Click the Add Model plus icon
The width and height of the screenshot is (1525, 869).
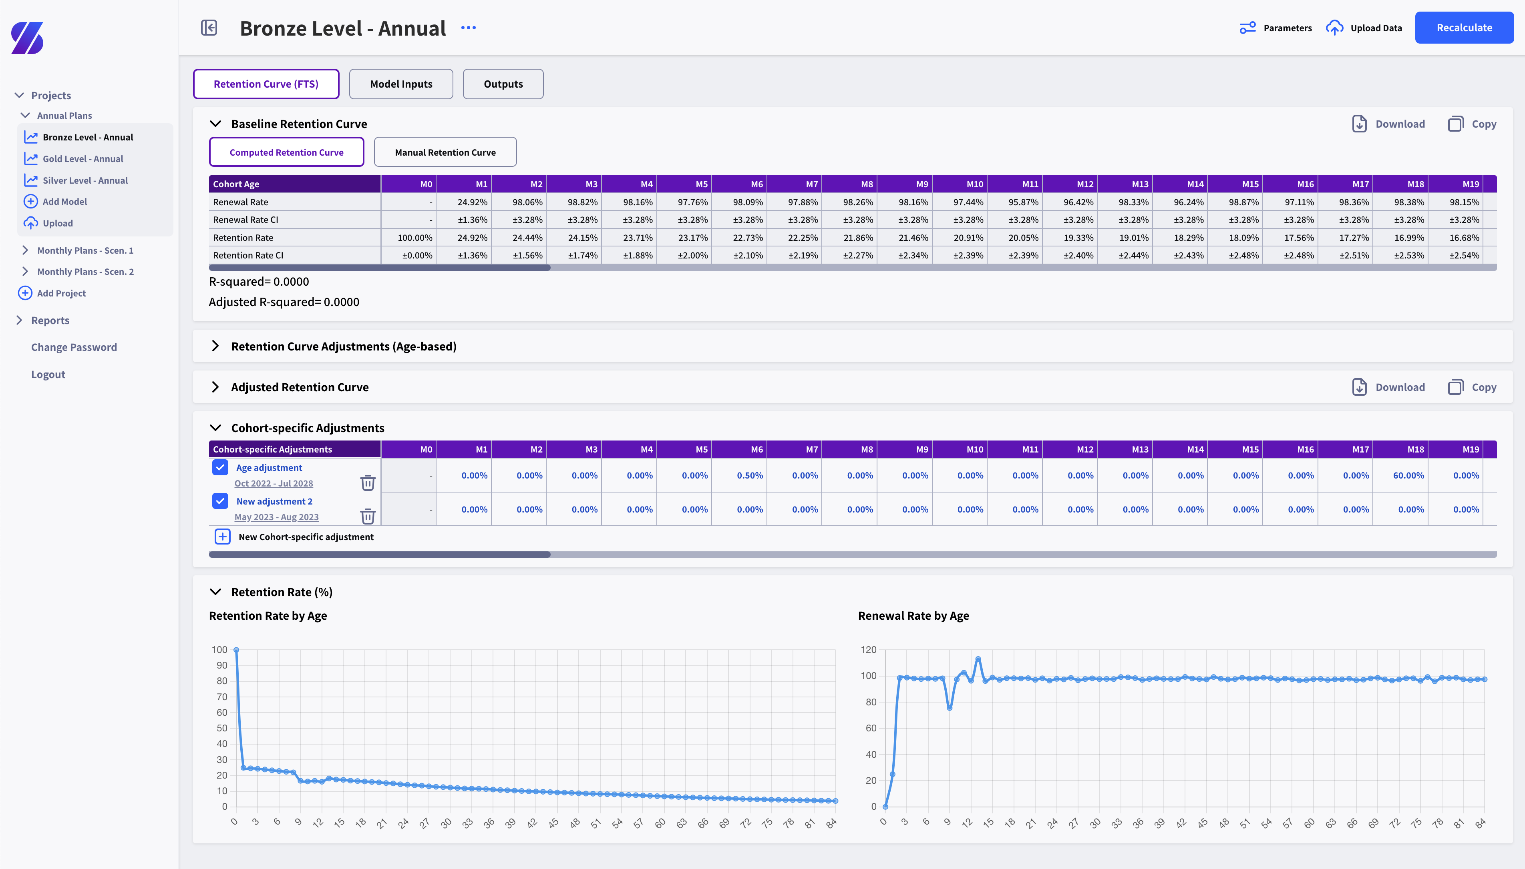[x=30, y=201]
